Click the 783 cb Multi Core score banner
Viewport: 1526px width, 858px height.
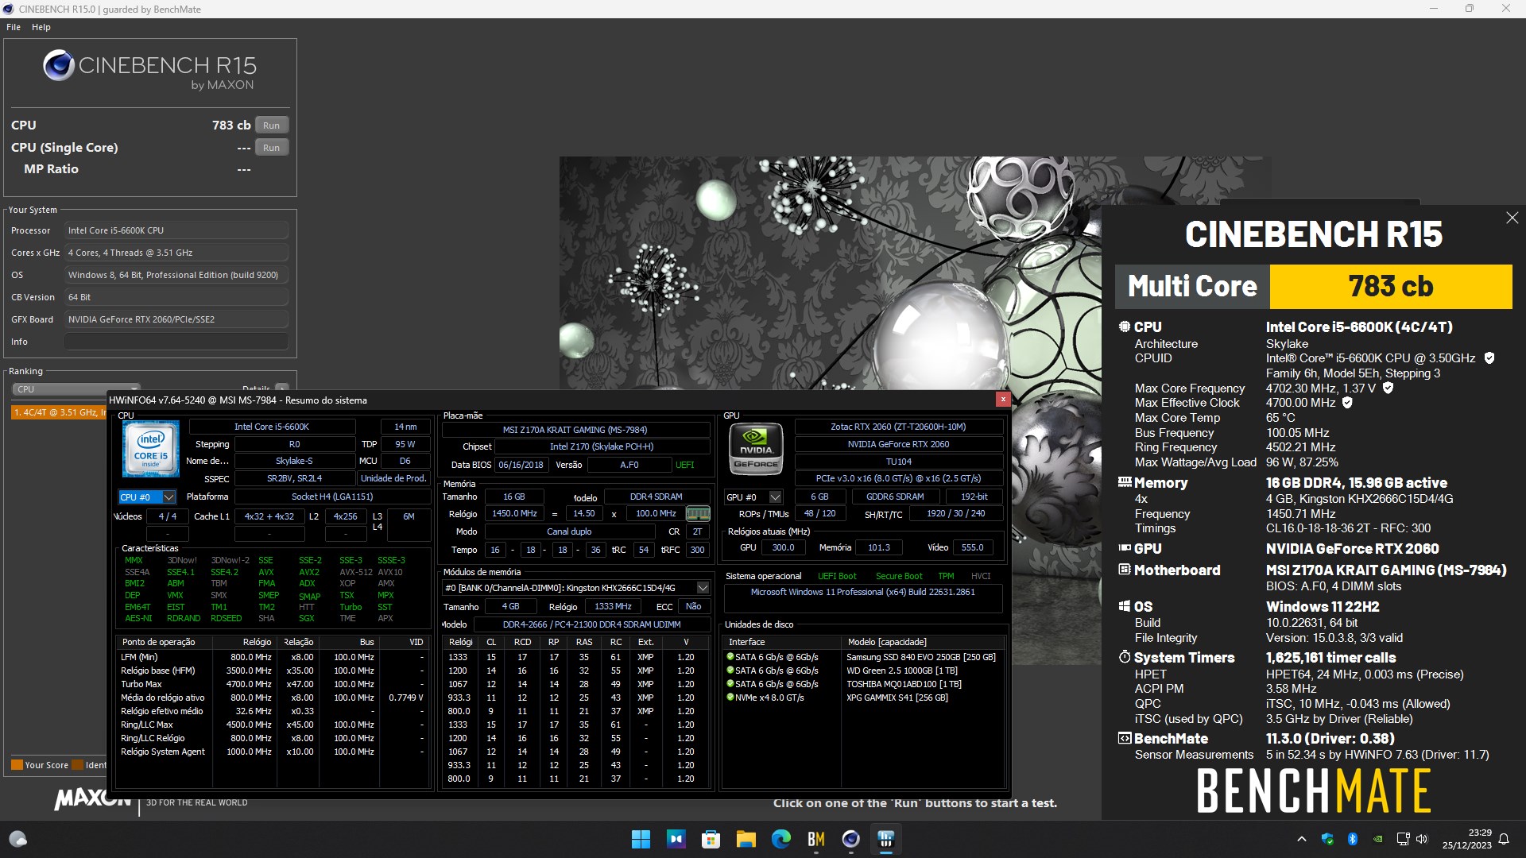pos(1391,286)
